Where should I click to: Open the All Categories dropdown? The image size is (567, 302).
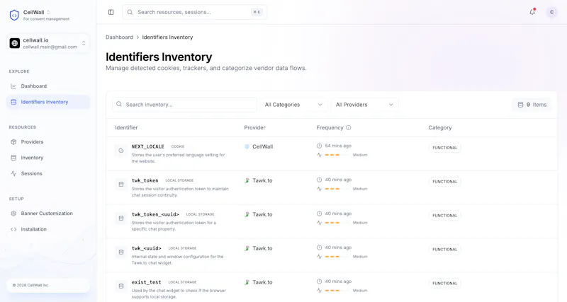coord(293,105)
